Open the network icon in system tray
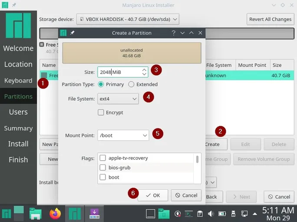Viewport: 297px width, 222px height. click(x=244, y=213)
